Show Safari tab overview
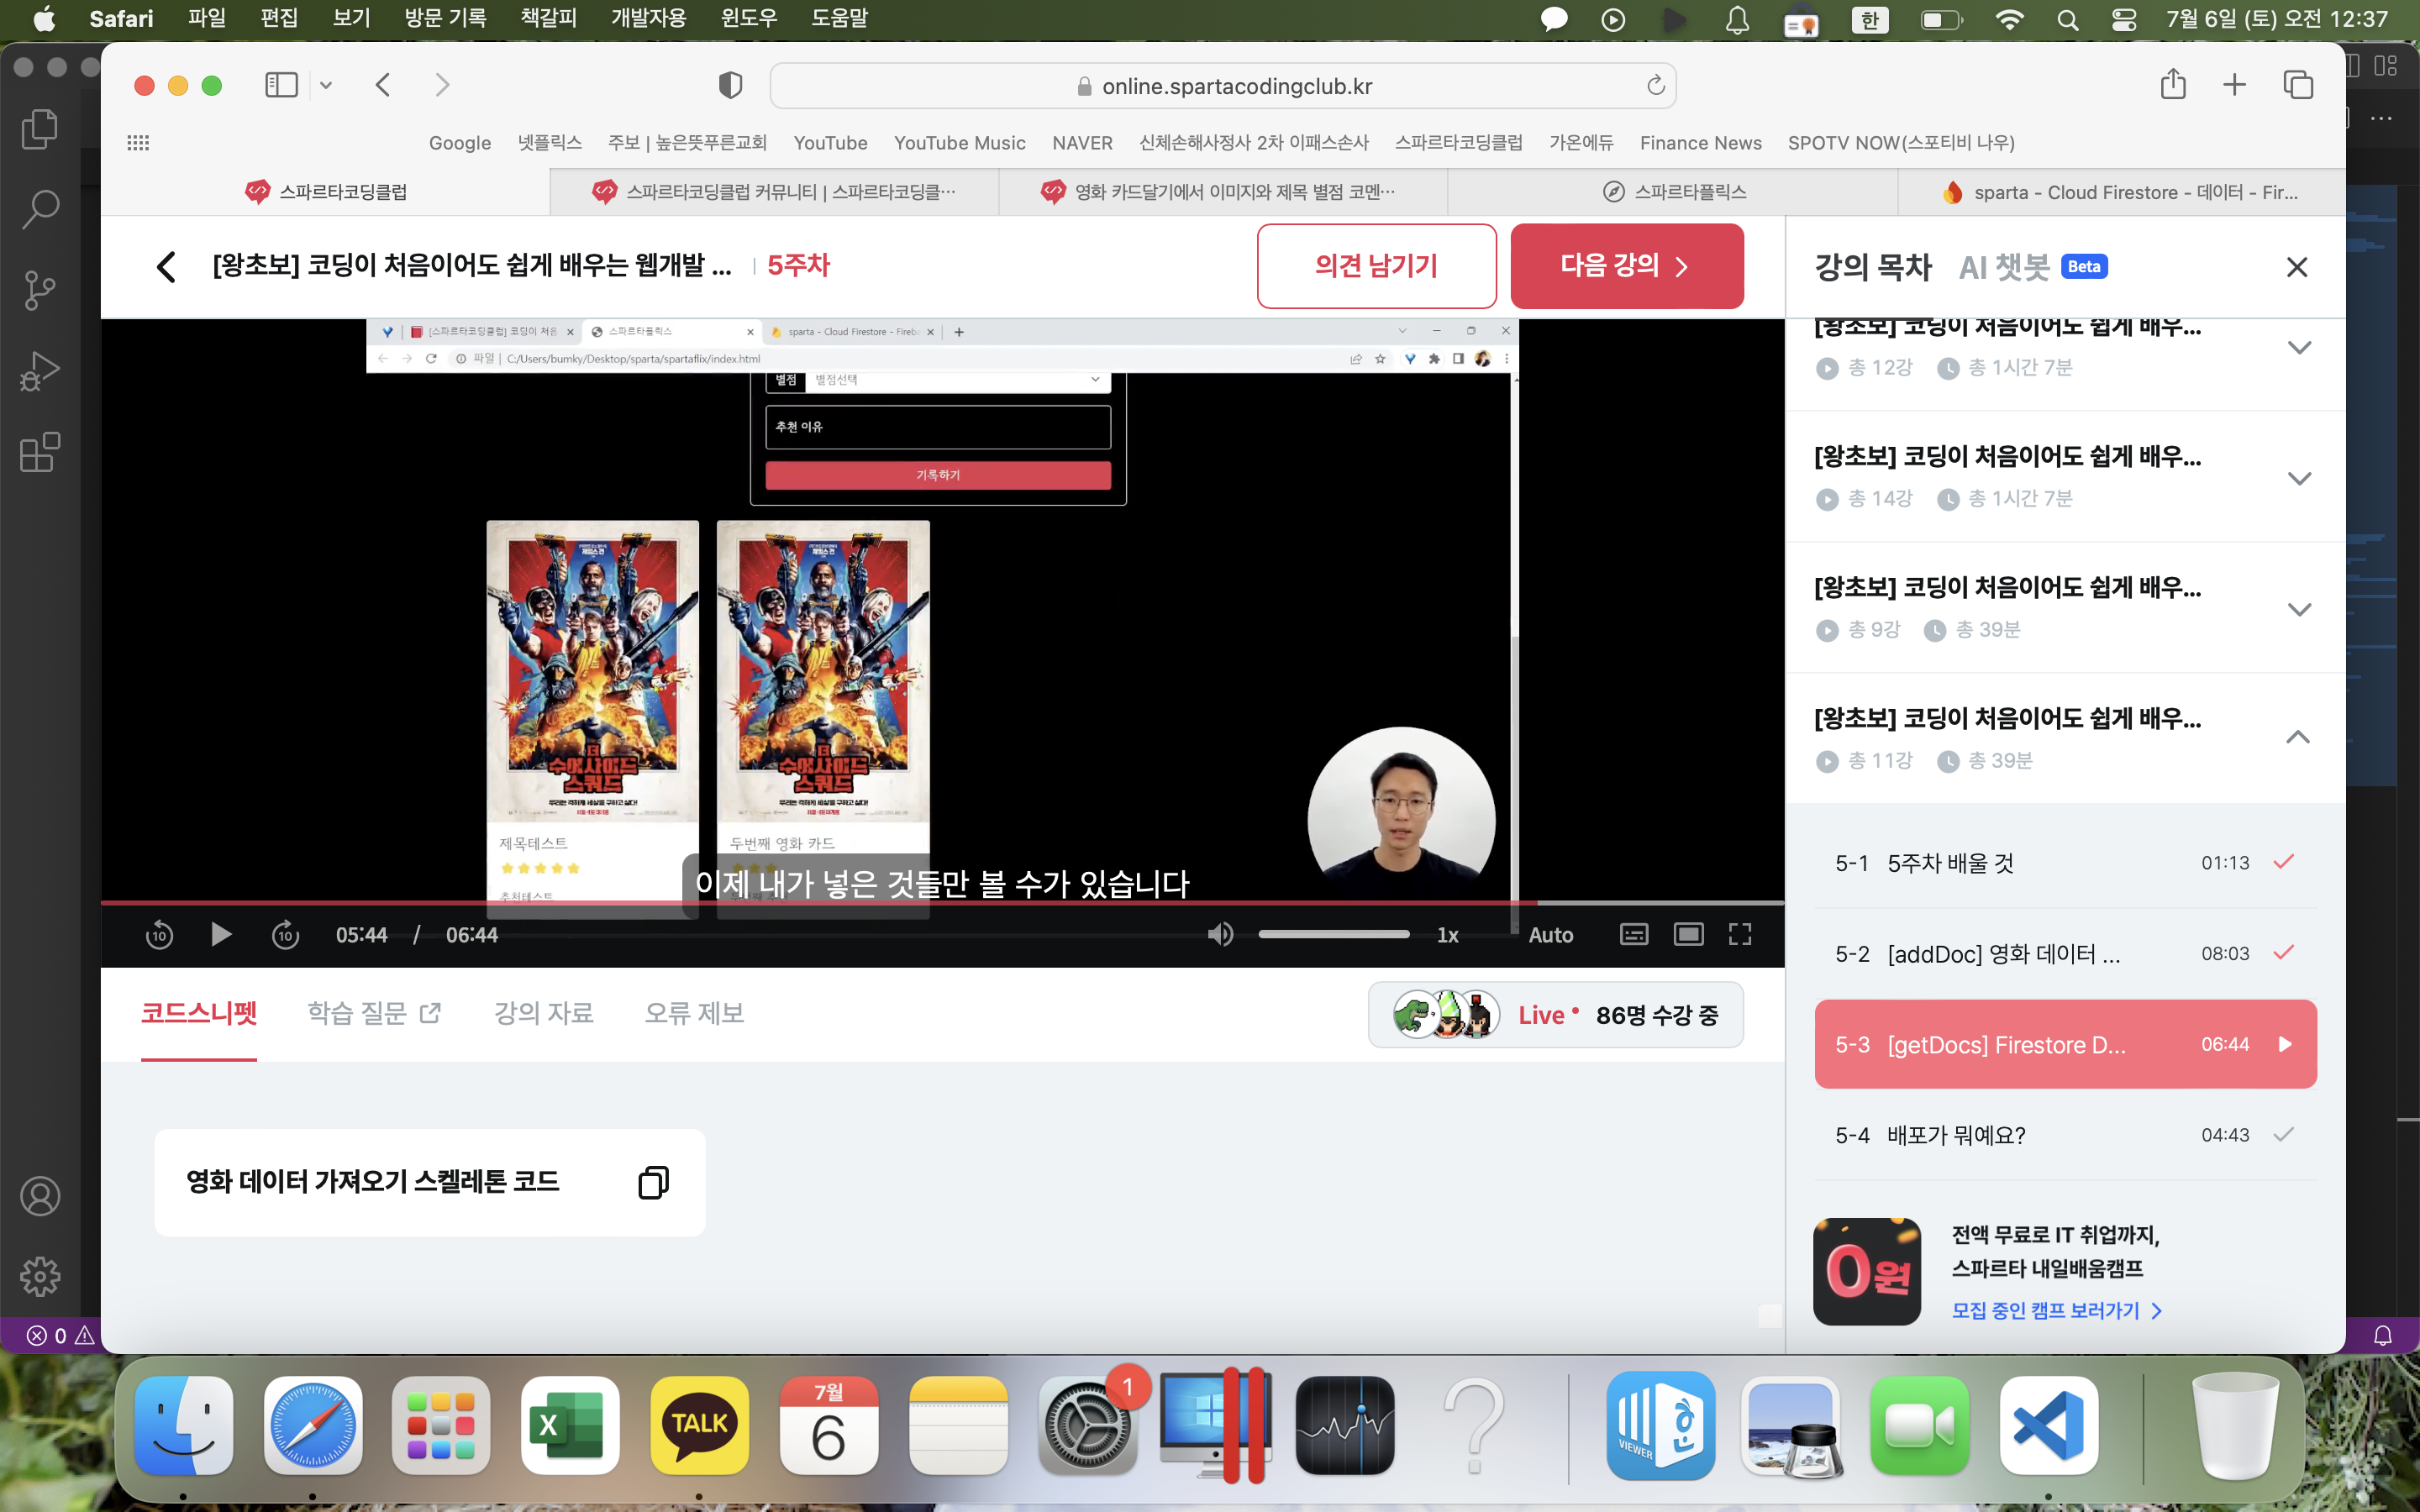2420x1512 pixels. coord(2298,85)
